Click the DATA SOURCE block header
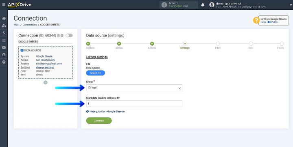 point(31,50)
